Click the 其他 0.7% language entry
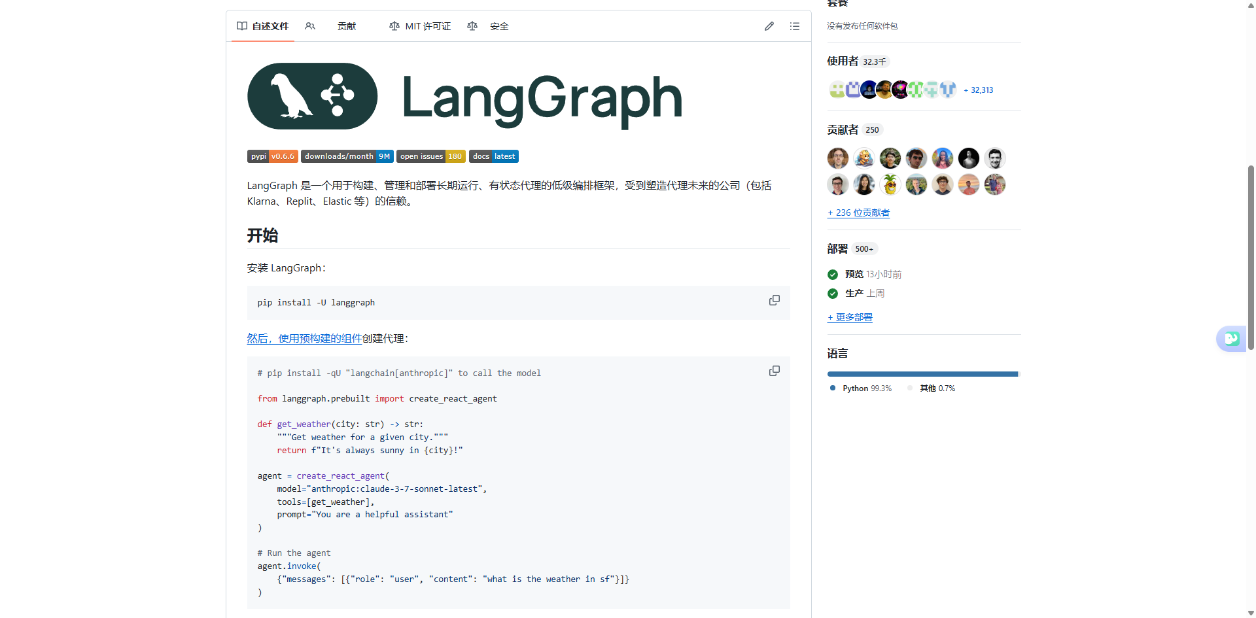The image size is (1256, 618). pyautogui.click(x=932, y=388)
